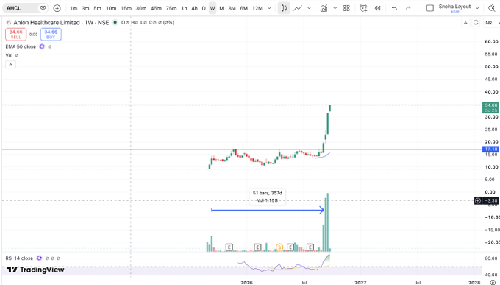Select the 45m interval

(156, 8)
